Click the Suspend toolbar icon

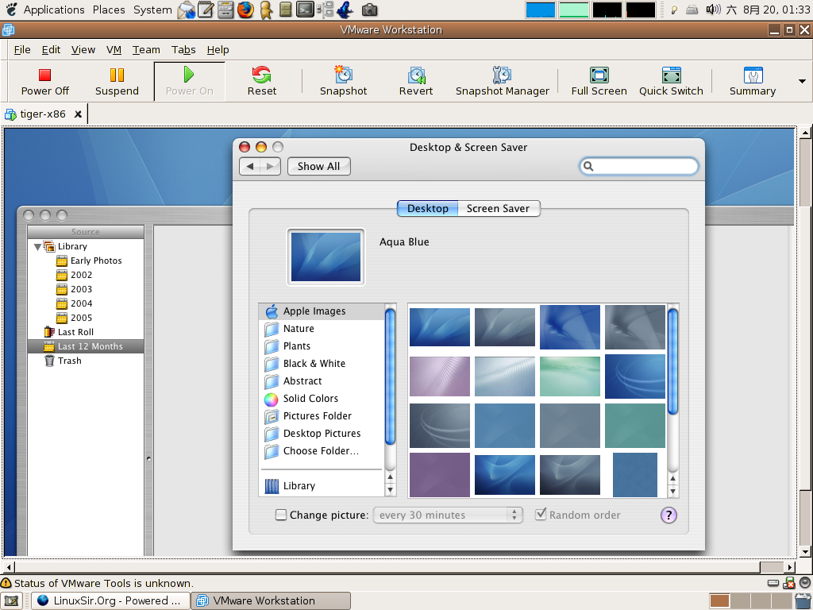click(x=117, y=82)
